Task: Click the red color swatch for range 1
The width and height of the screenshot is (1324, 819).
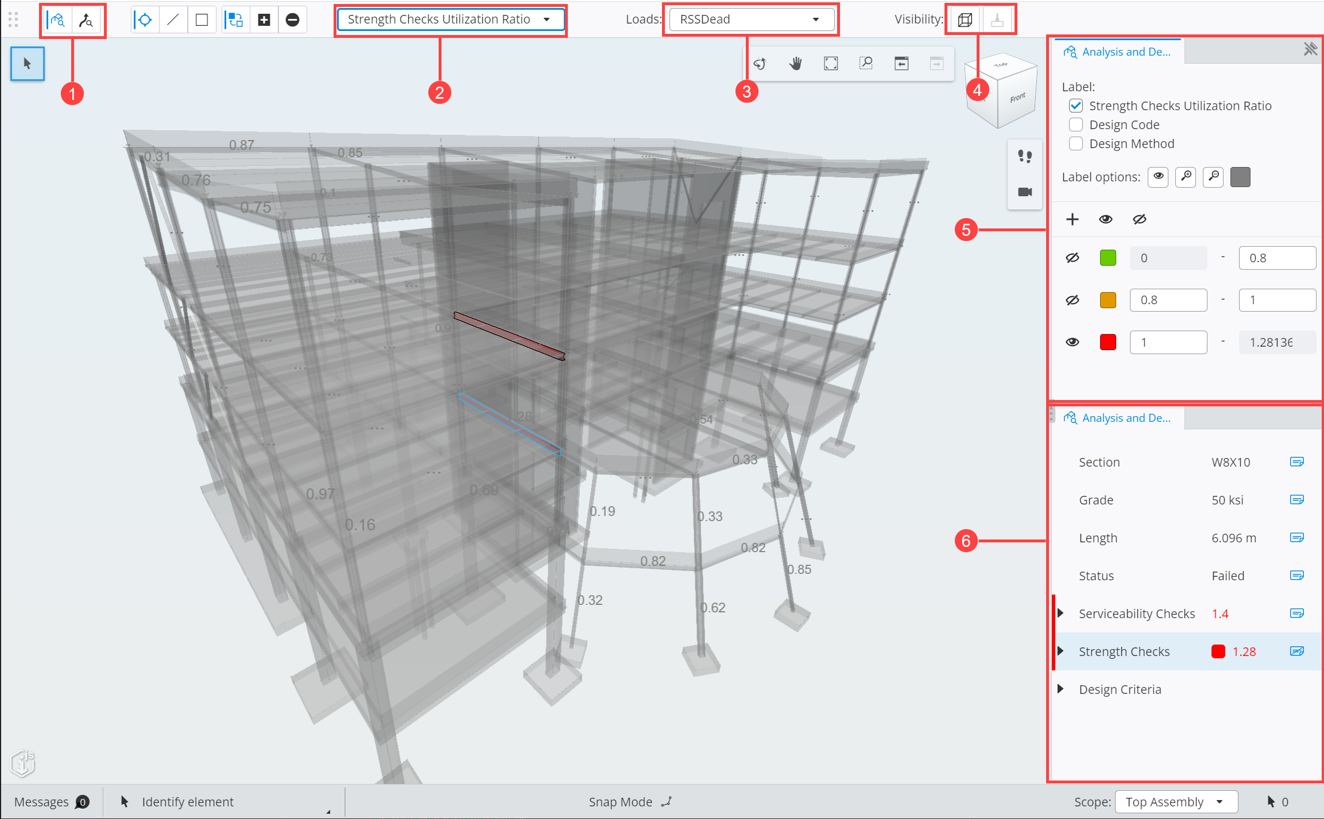Action: (x=1108, y=342)
